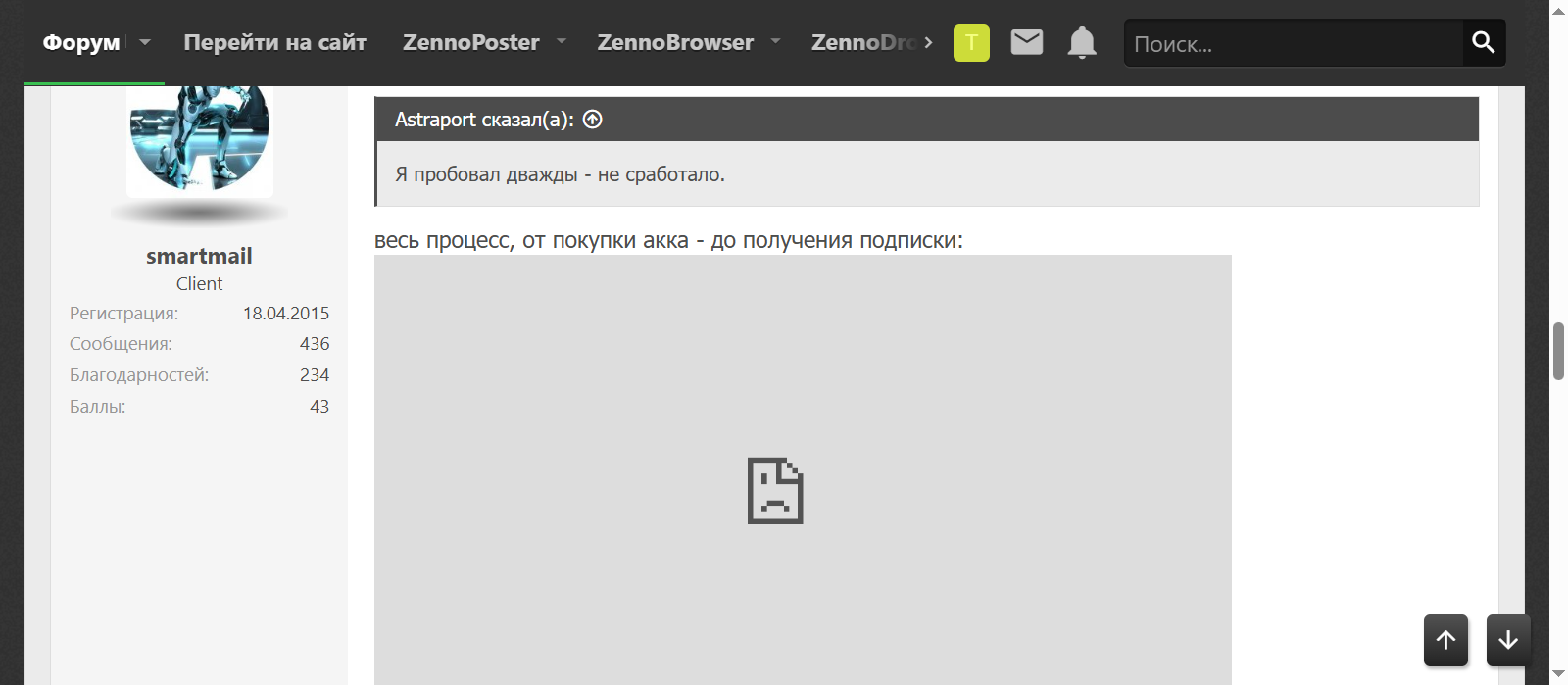1568x685 pixels.
Task: Select the text 'весь процесс, от покупки акка'
Action: (x=531, y=240)
